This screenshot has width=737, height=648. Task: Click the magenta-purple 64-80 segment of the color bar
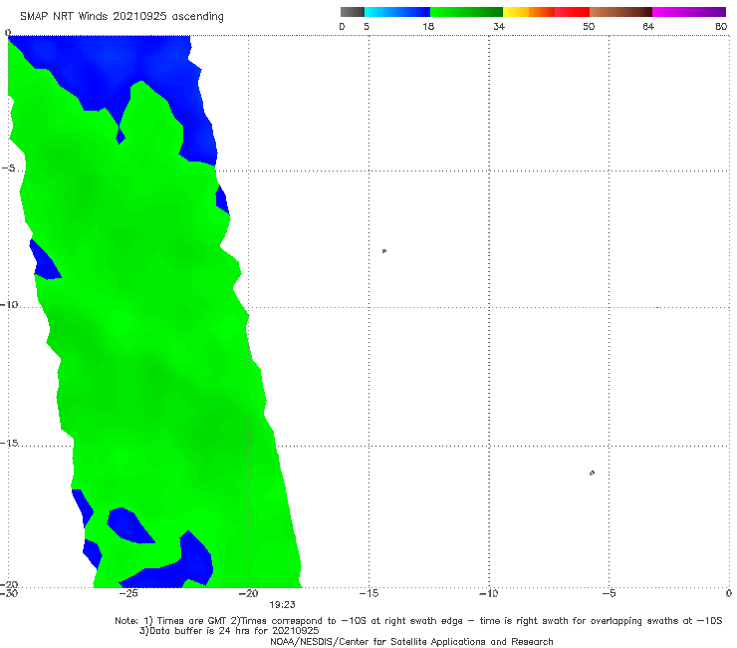(689, 12)
